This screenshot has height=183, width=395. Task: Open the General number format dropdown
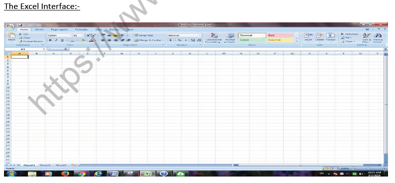(200, 35)
